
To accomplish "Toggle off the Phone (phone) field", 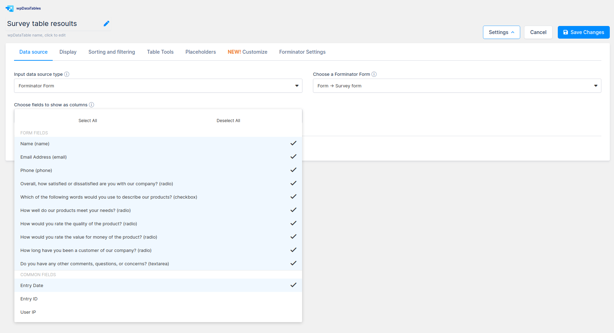I will click(293, 170).
